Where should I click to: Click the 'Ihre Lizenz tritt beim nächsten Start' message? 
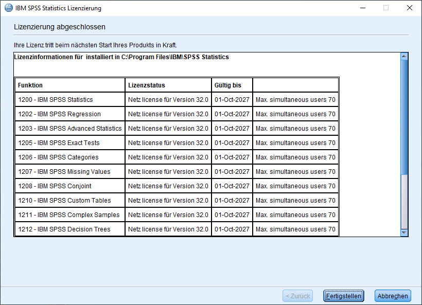95,45
